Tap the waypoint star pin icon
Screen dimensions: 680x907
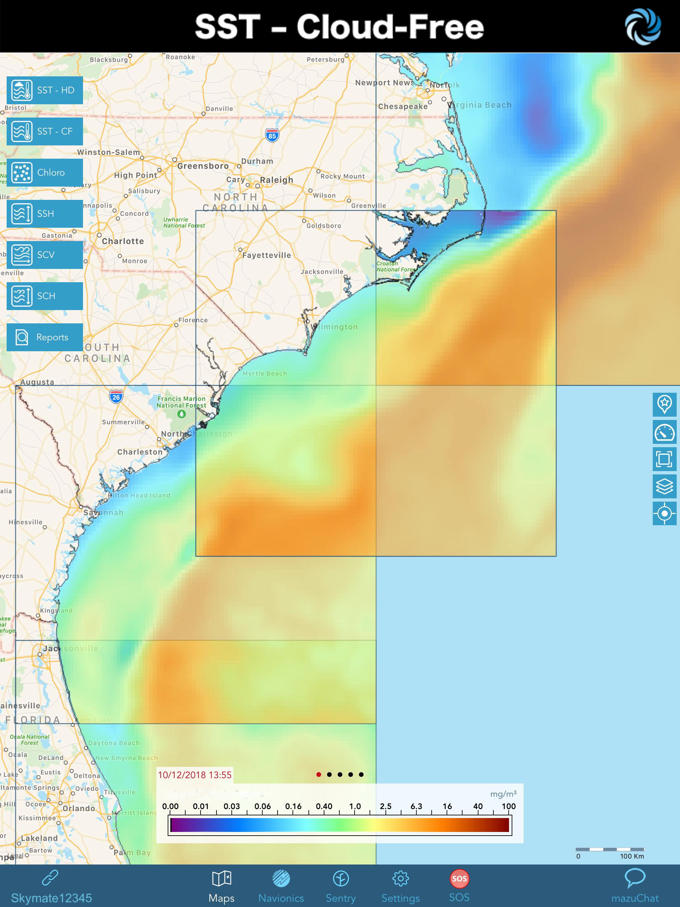pyautogui.click(x=664, y=404)
